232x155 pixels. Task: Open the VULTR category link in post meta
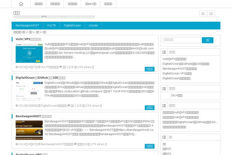[50, 67]
